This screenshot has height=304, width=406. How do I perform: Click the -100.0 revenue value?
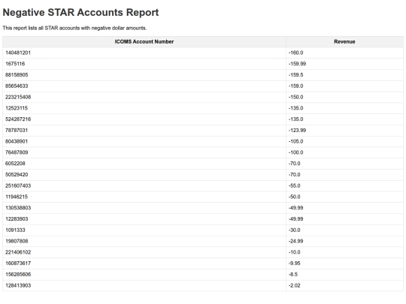coord(295,152)
